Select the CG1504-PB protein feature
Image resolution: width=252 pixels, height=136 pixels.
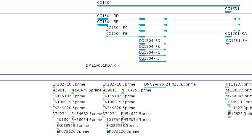pyautogui.click(x=152, y=61)
